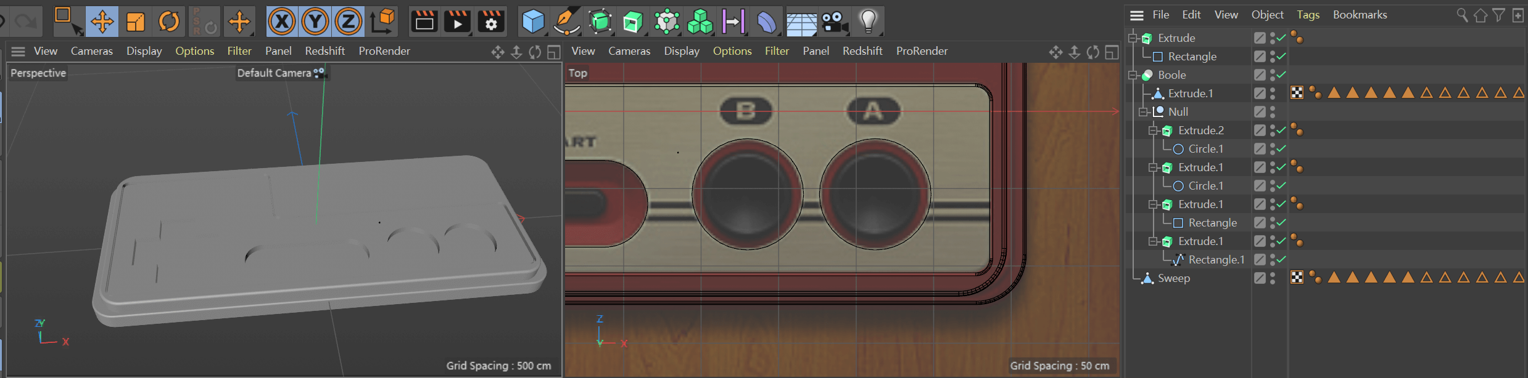The image size is (1528, 378).
Task: Click the Perspective viewport label
Action: tap(38, 73)
